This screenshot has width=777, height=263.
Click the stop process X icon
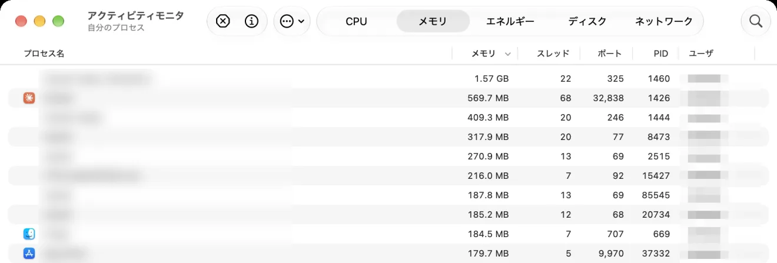[223, 21]
